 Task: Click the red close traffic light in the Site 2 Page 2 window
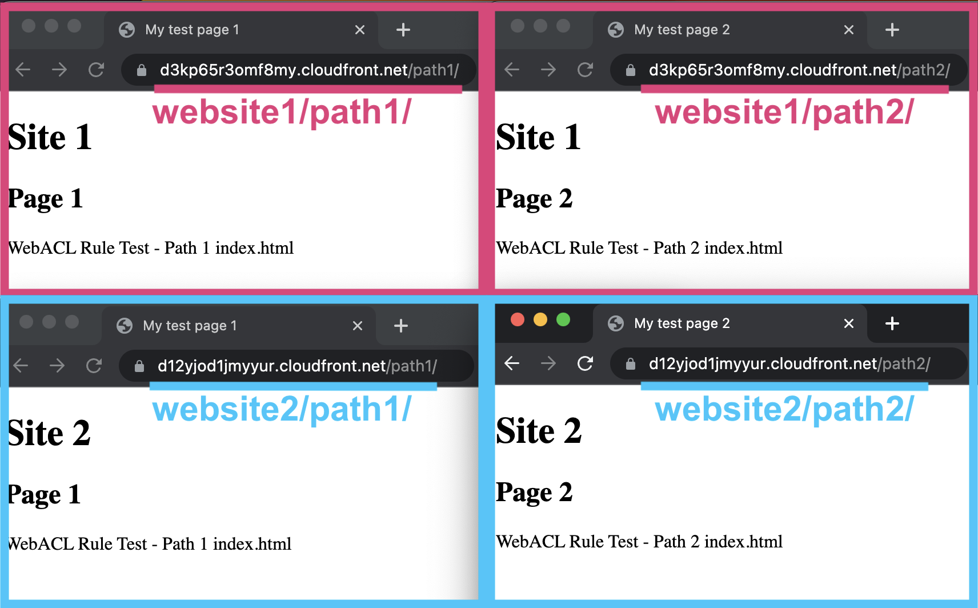coord(517,320)
